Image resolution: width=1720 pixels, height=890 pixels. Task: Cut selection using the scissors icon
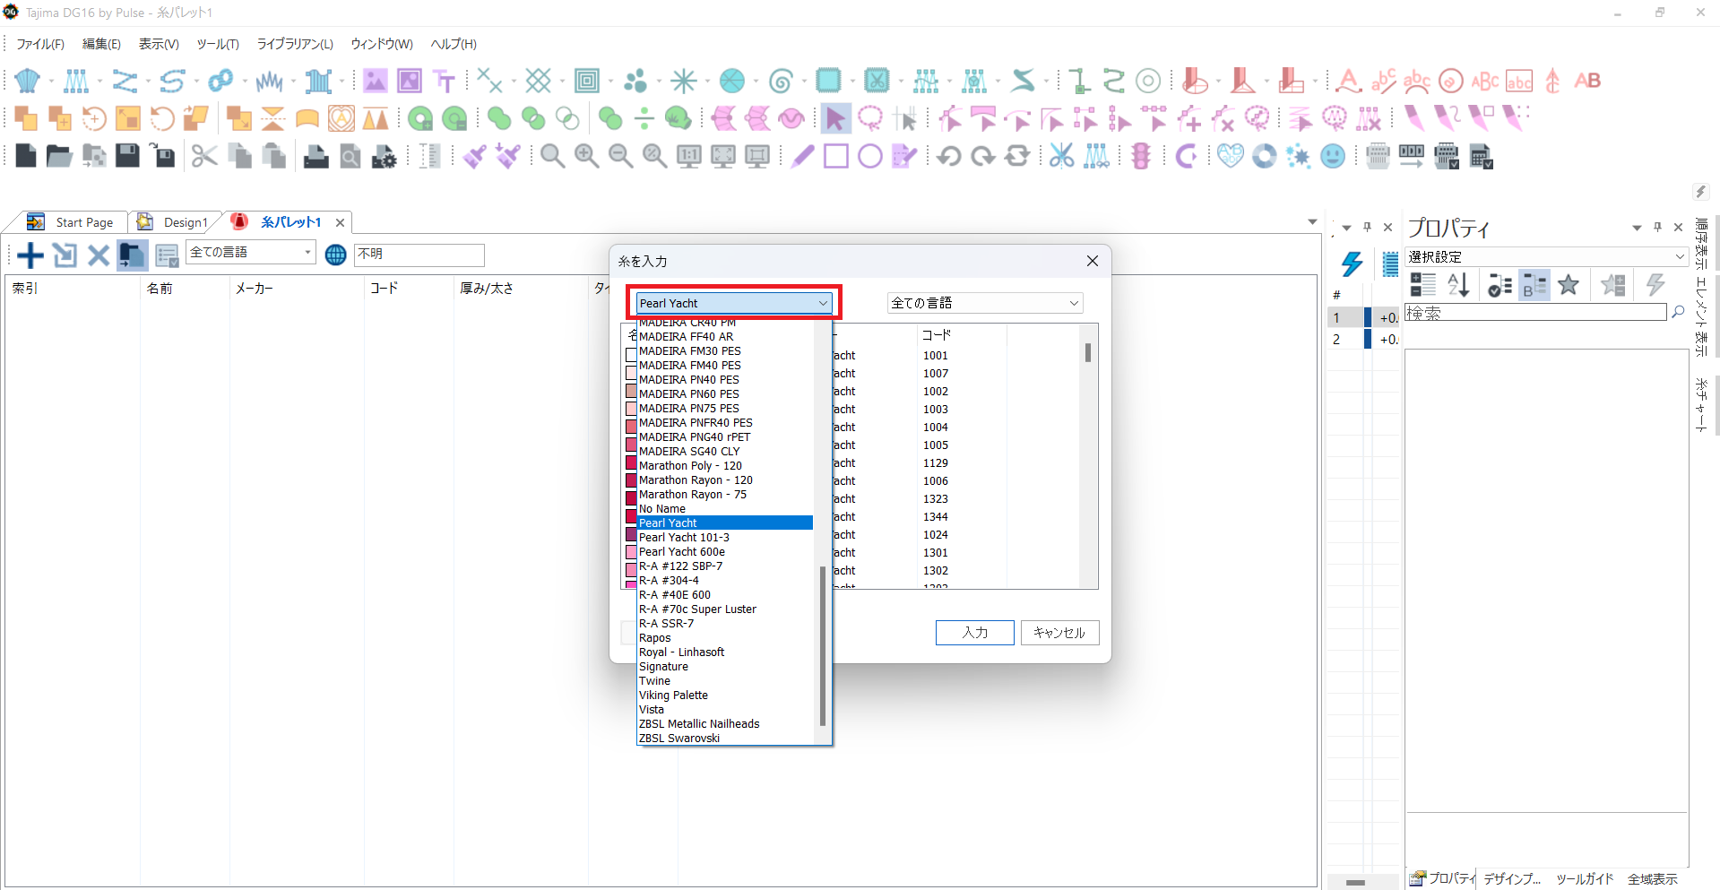204,156
